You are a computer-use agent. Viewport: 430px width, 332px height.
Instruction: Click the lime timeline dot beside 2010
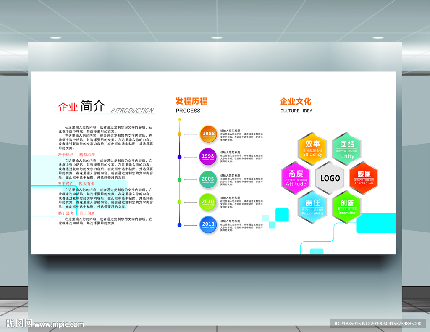[x=179, y=202]
